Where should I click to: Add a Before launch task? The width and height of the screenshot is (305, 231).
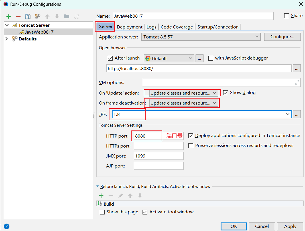101,196
